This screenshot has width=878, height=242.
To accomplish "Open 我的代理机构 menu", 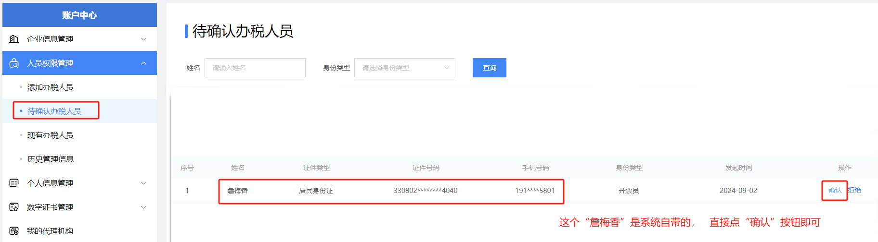I will click(79, 231).
